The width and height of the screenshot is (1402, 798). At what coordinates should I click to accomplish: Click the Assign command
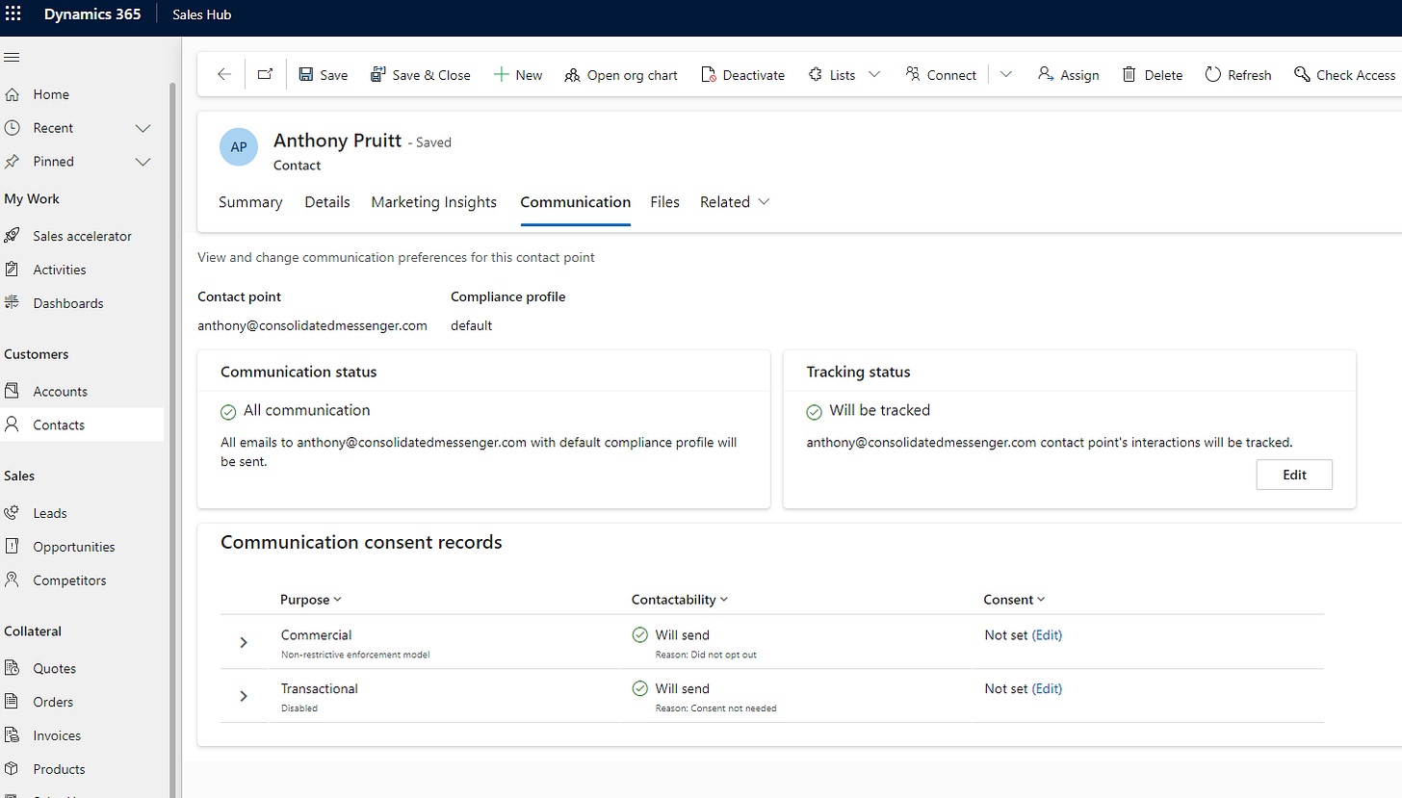(x=1068, y=74)
